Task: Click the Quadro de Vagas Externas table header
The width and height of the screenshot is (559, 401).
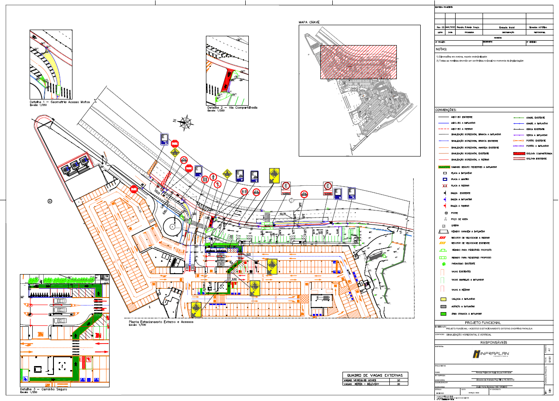Action: [375, 375]
